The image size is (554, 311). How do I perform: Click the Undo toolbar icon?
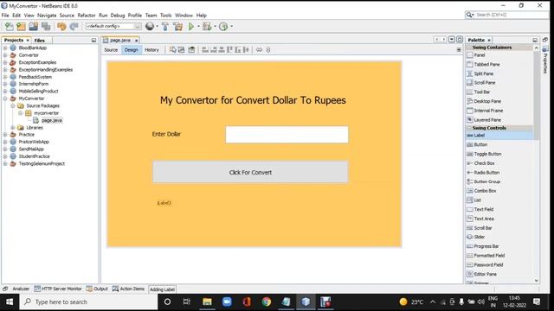click(61, 27)
